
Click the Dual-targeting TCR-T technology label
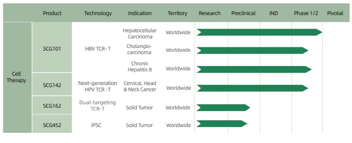click(x=98, y=105)
